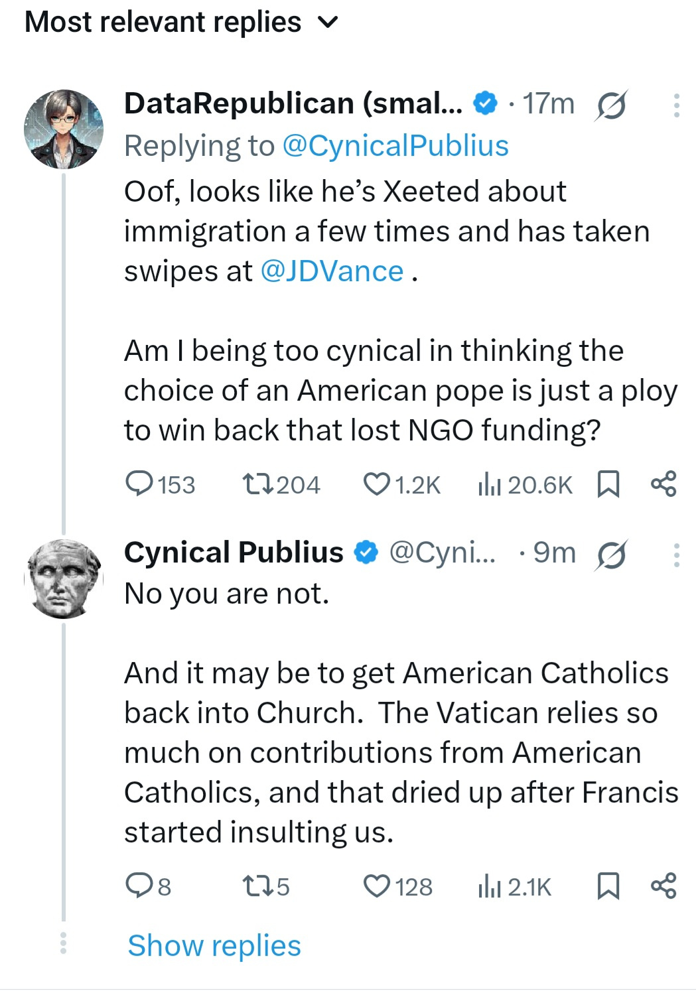Open the @JDVance mention link
This screenshot has height=991, width=696.
tap(332, 271)
